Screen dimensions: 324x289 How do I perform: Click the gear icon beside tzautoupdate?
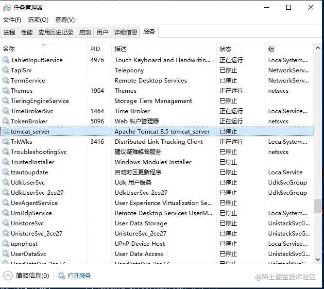(6, 172)
